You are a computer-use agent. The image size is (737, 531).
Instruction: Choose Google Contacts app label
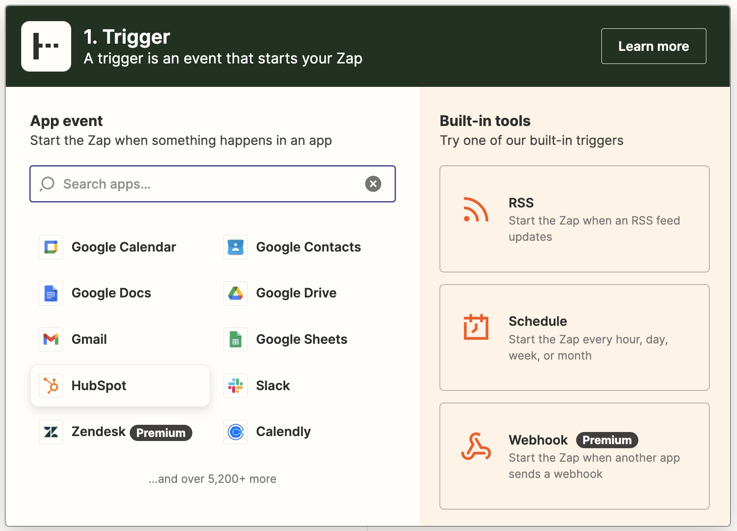coord(309,247)
